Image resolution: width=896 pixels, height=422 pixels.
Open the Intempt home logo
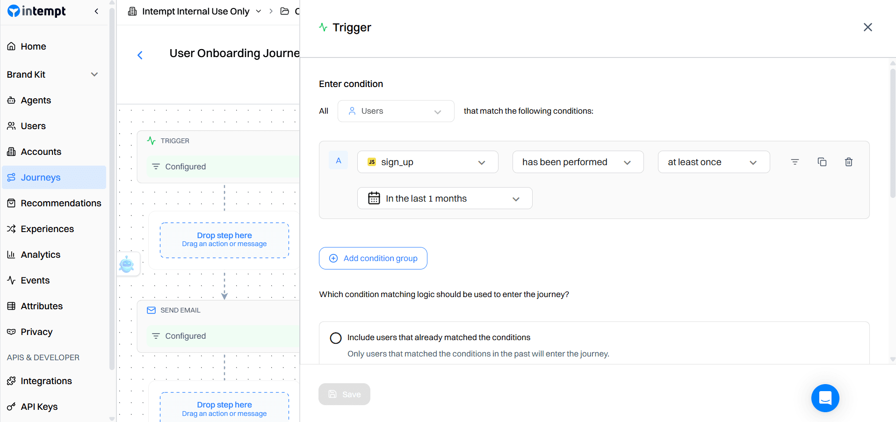tap(36, 11)
